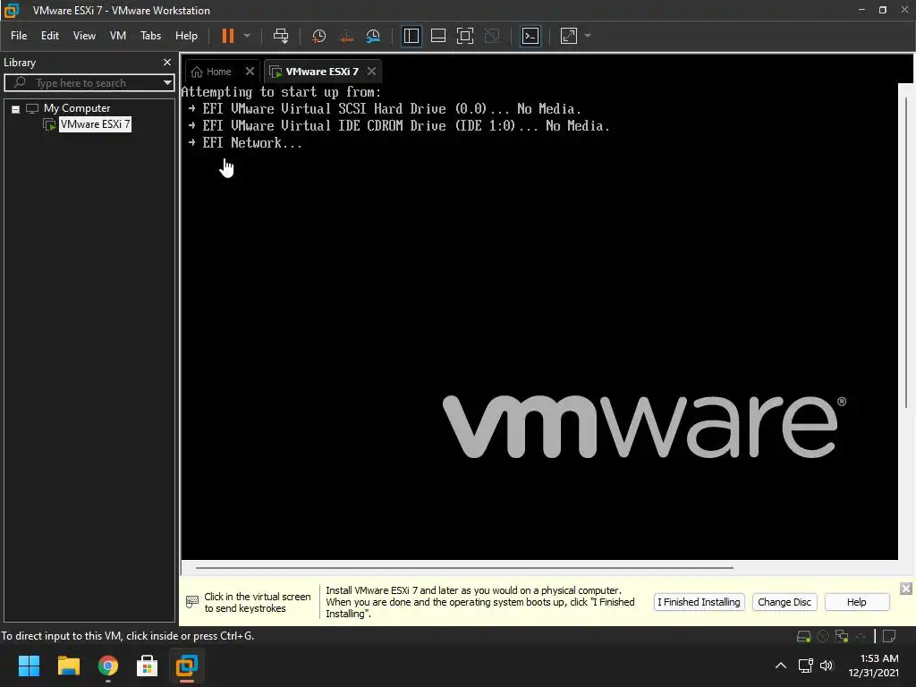Click the vertical scrollbar beside the console
This screenshot has height=687, width=916.
tap(906, 251)
